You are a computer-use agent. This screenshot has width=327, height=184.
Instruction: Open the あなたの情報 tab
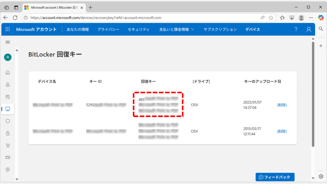point(78,29)
